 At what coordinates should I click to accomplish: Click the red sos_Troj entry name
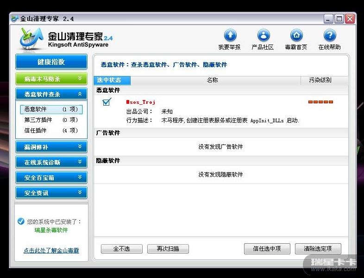point(141,102)
